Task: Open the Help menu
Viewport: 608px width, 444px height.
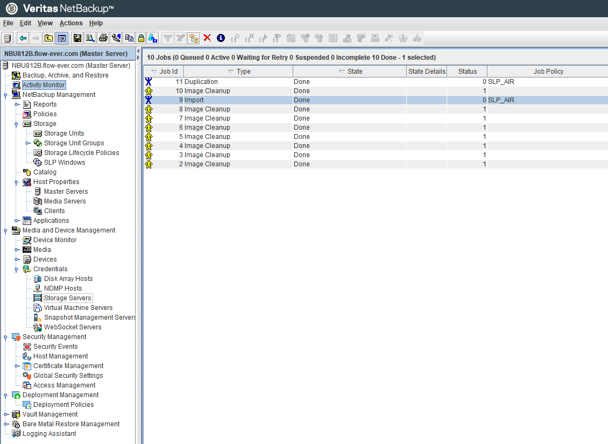Action: click(x=96, y=23)
